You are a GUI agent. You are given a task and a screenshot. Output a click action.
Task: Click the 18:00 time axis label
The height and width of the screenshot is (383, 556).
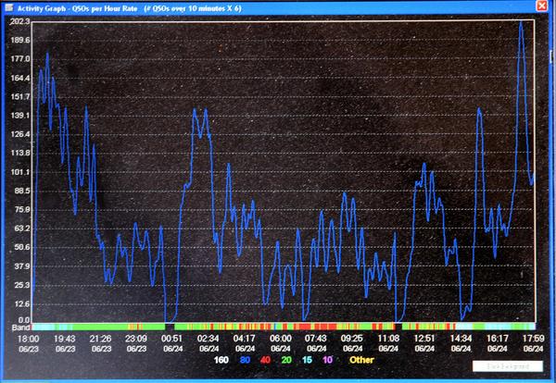(29, 339)
